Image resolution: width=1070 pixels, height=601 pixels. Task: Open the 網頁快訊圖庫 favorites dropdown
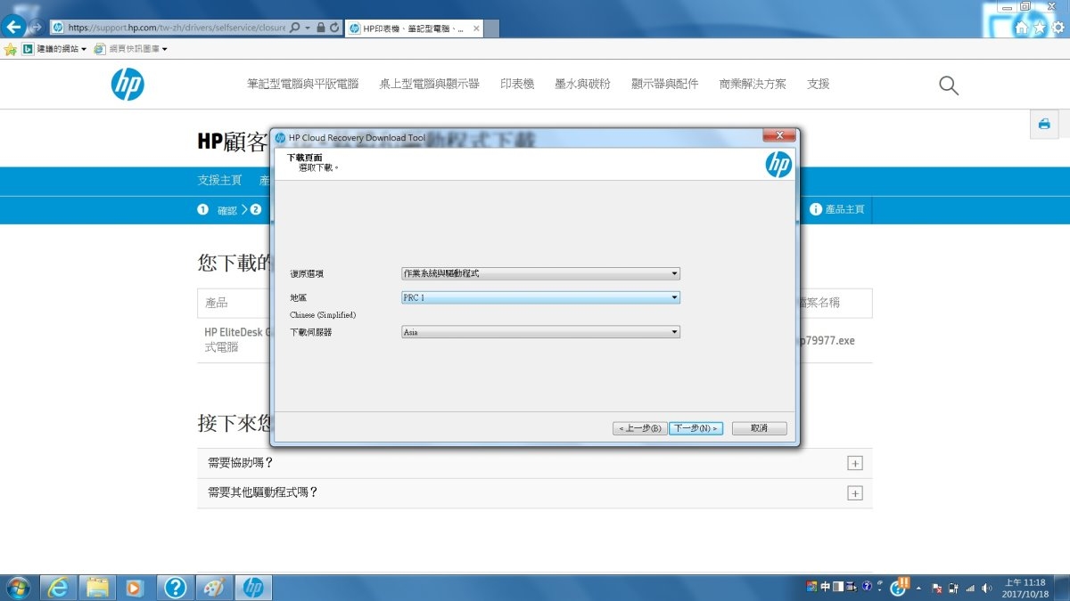click(x=131, y=49)
